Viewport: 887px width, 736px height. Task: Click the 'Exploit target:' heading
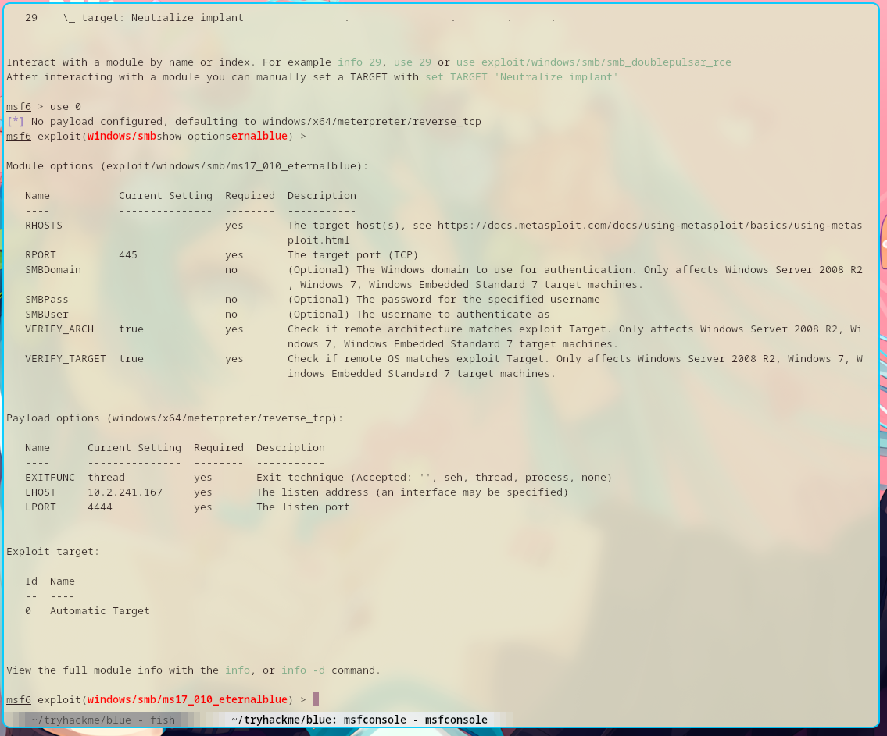point(52,551)
